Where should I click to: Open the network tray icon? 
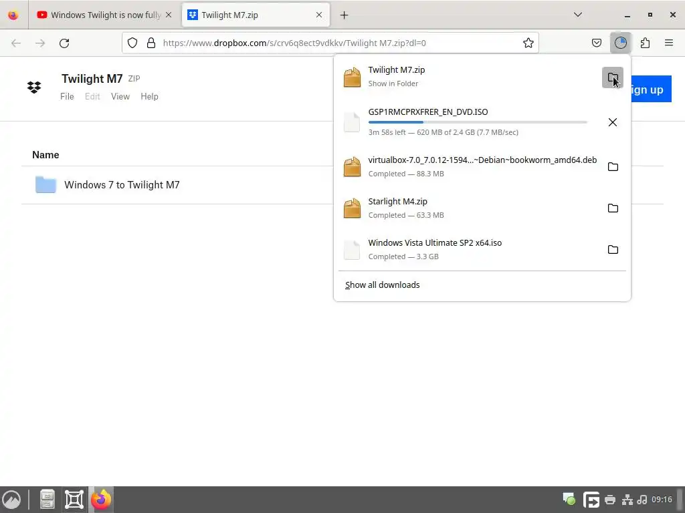click(x=627, y=500)
